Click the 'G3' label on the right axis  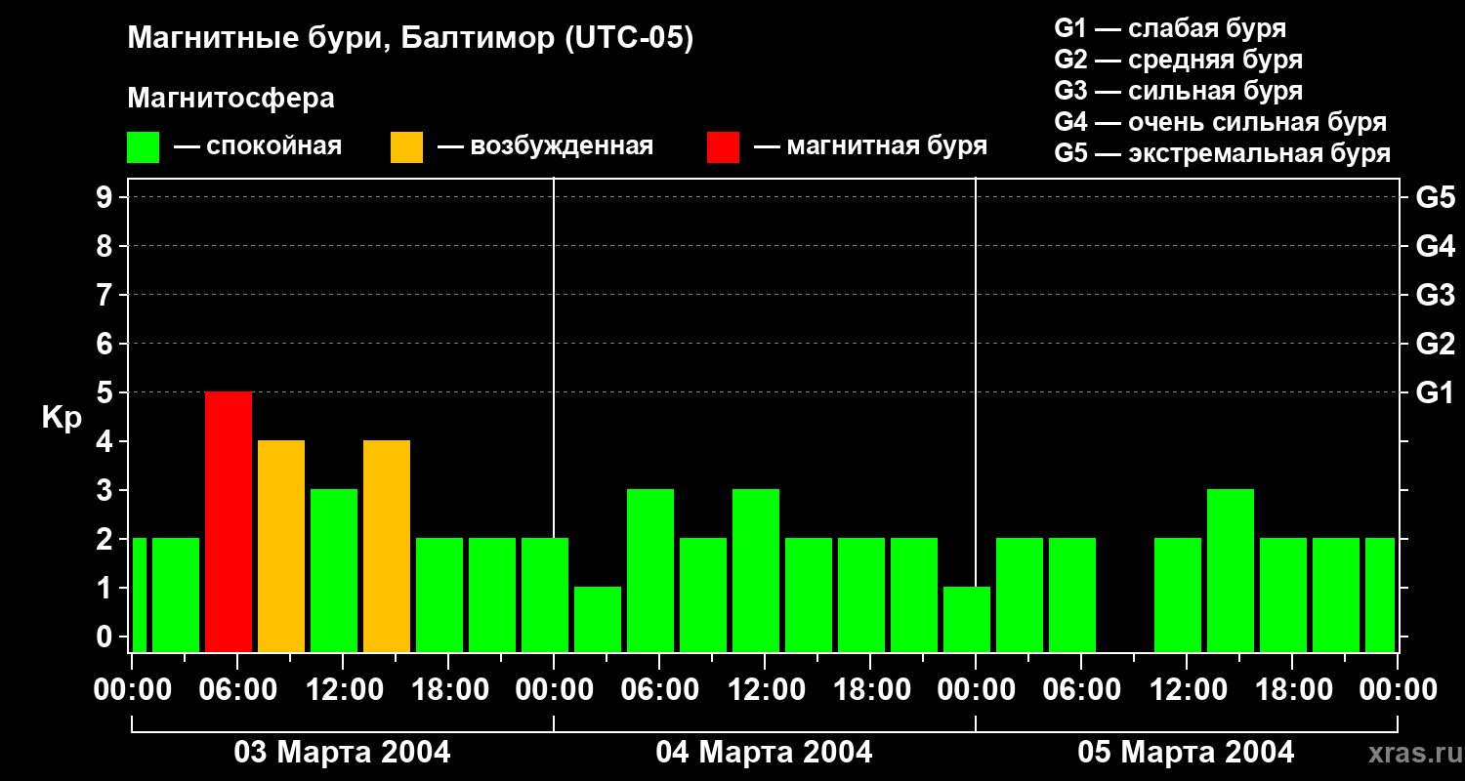(x=1436, y=295)
